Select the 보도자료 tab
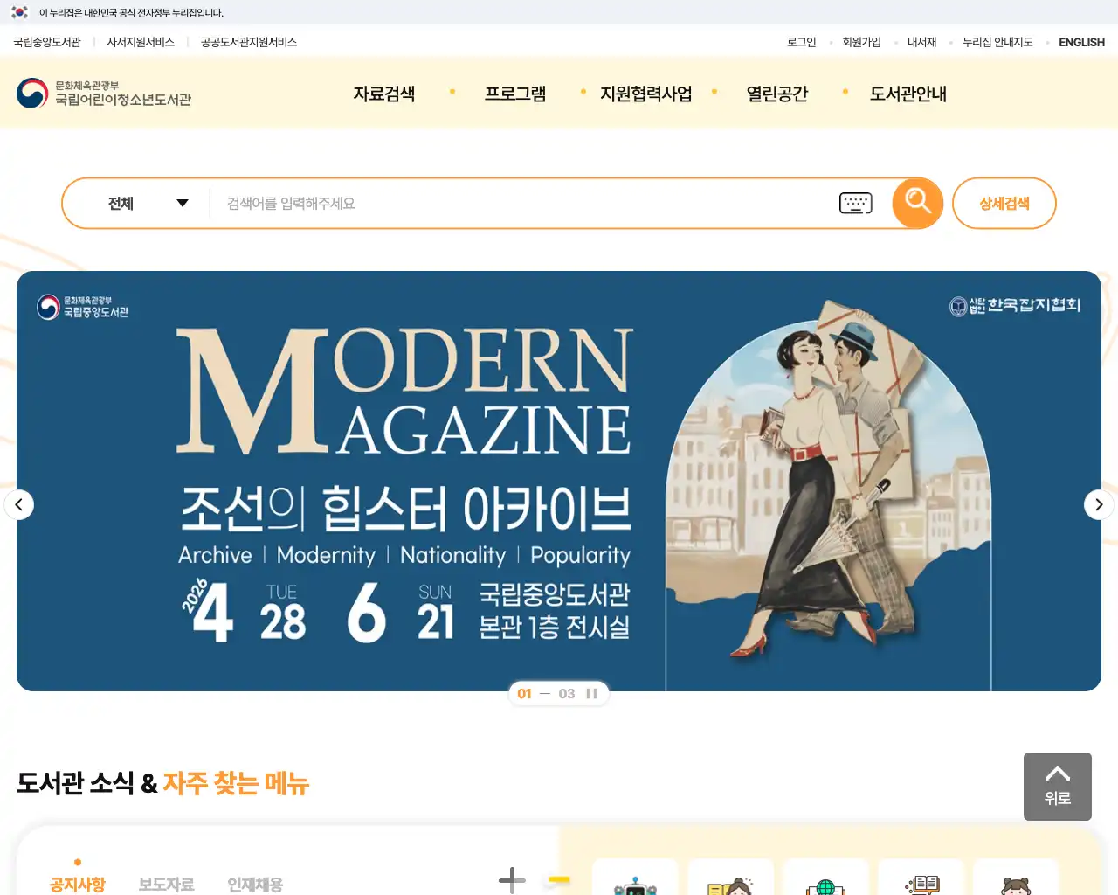The width and height of the screenshot is (1118, 895). coord(166,884)
